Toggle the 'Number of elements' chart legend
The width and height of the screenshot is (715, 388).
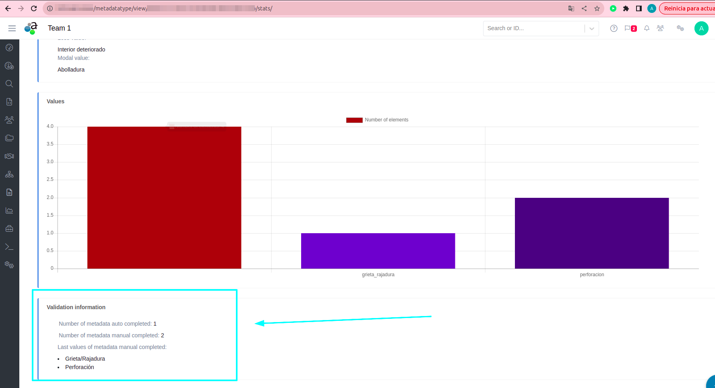[377, 120]
